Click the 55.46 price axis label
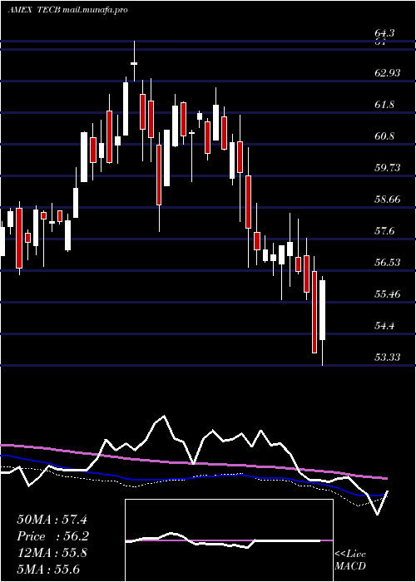 (387, 294)
